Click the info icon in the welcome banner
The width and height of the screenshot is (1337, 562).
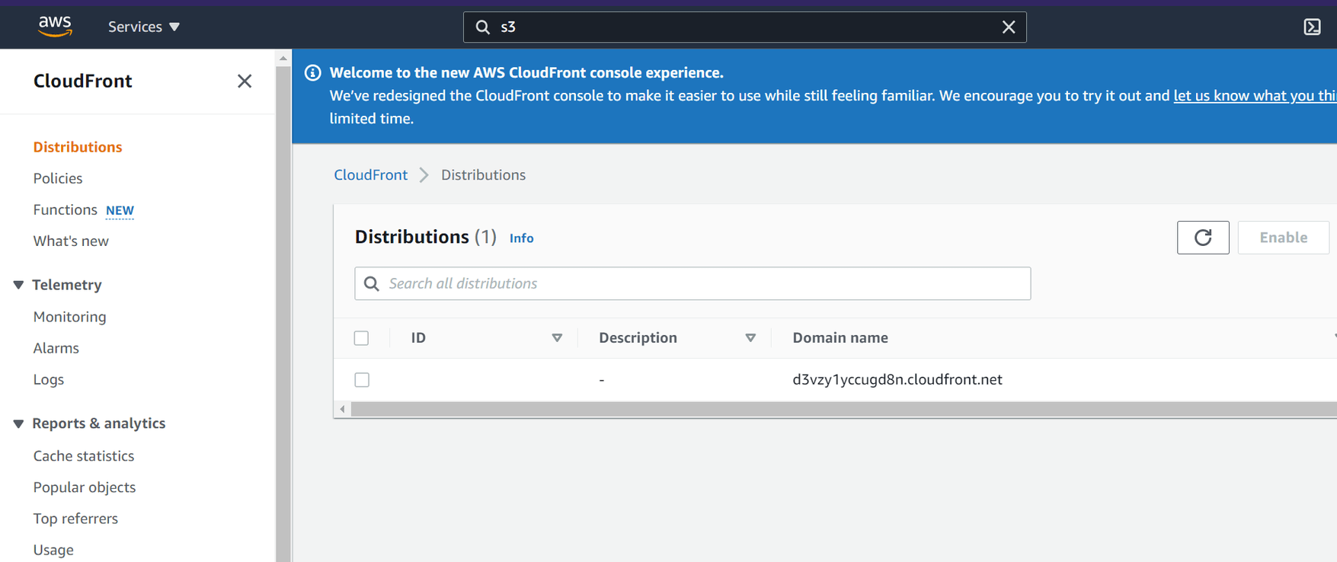click(312, 72)
